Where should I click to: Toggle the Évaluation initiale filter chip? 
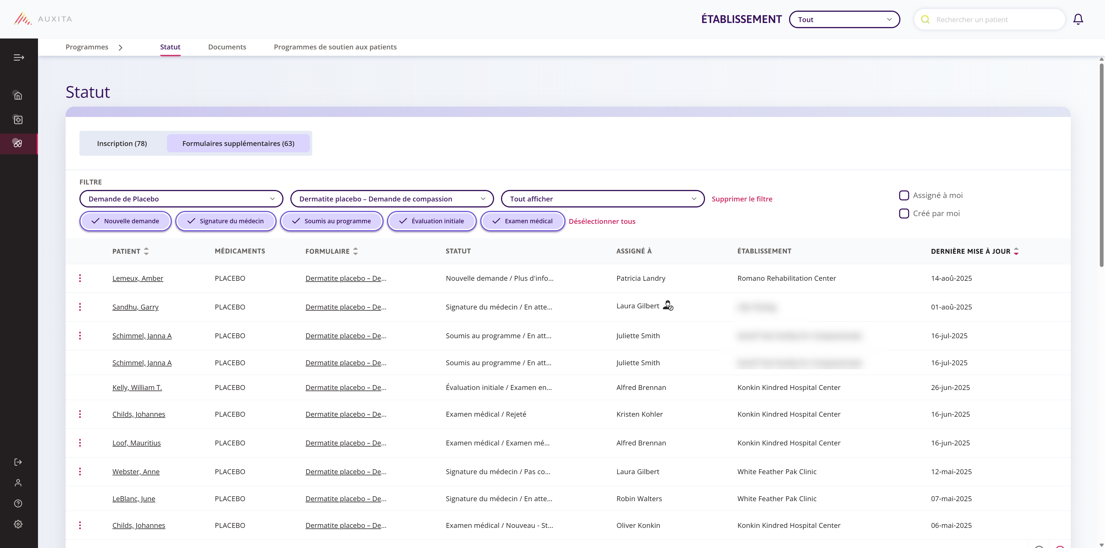pyautogui.click(x=432, y=221)
